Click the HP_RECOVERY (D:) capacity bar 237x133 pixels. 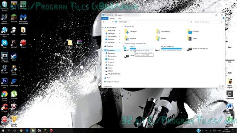tap(173, 48)
